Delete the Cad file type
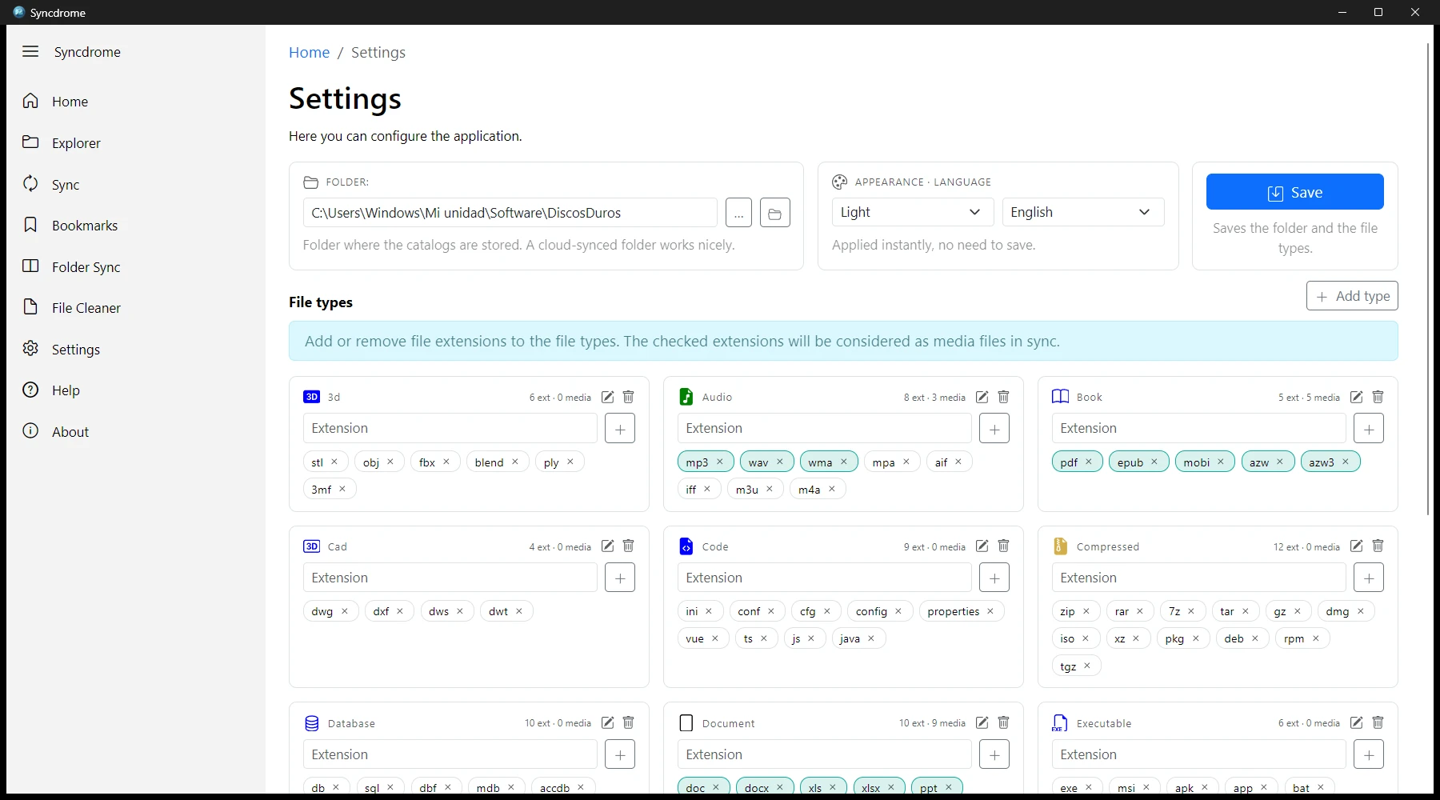The image size is (1440, 800). [x=628, y=546]
